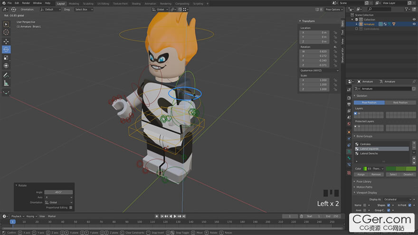Toggle the pin icon in Properties header
418x235 pixels.
tap(414, 82)
